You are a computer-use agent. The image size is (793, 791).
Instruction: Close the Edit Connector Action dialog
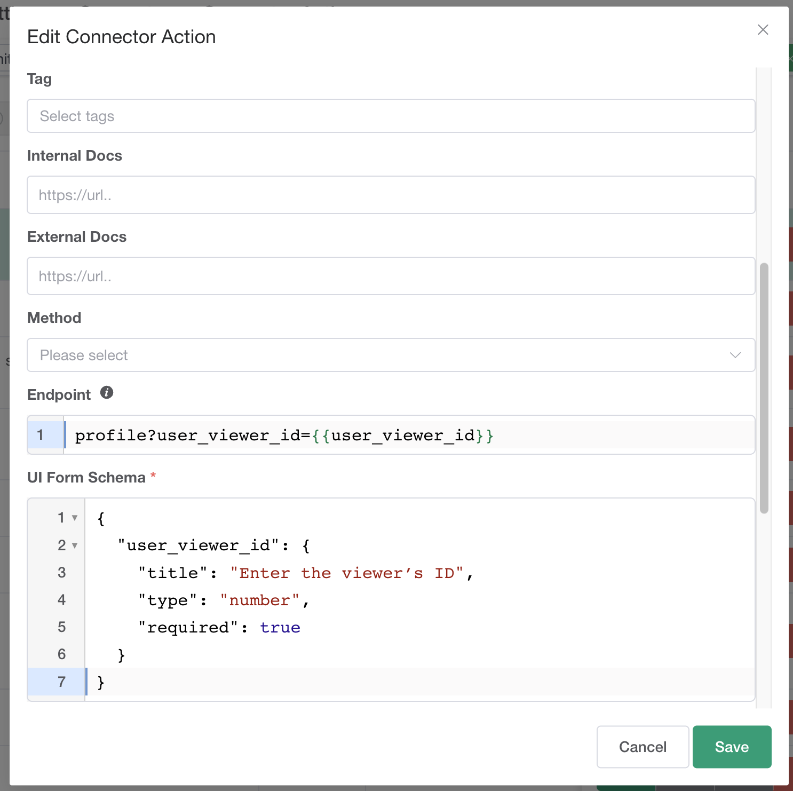pyautogui.click(x=763, y=30)
